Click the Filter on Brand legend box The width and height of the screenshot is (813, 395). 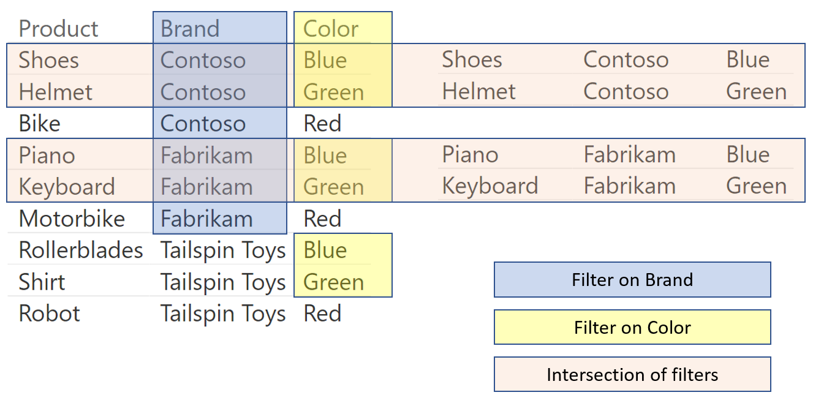point(632,280)
